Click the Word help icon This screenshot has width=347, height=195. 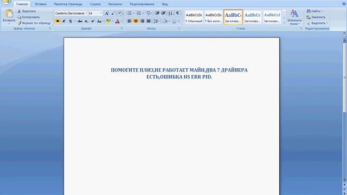344,4
